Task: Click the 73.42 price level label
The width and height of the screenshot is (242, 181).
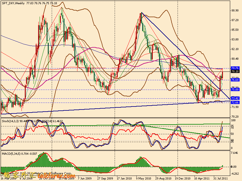Action: [x=235, y=98]
